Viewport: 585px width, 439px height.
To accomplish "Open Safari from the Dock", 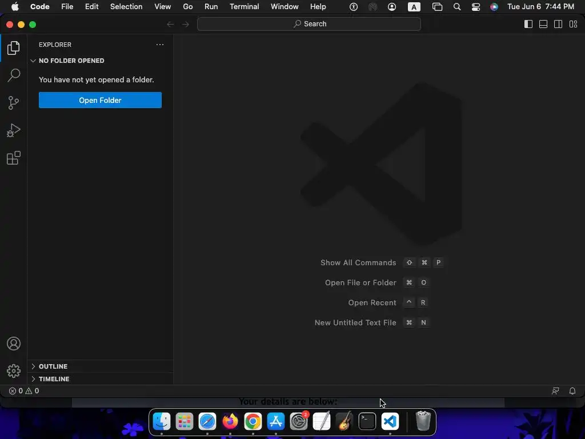I will [x=207, y=421].
